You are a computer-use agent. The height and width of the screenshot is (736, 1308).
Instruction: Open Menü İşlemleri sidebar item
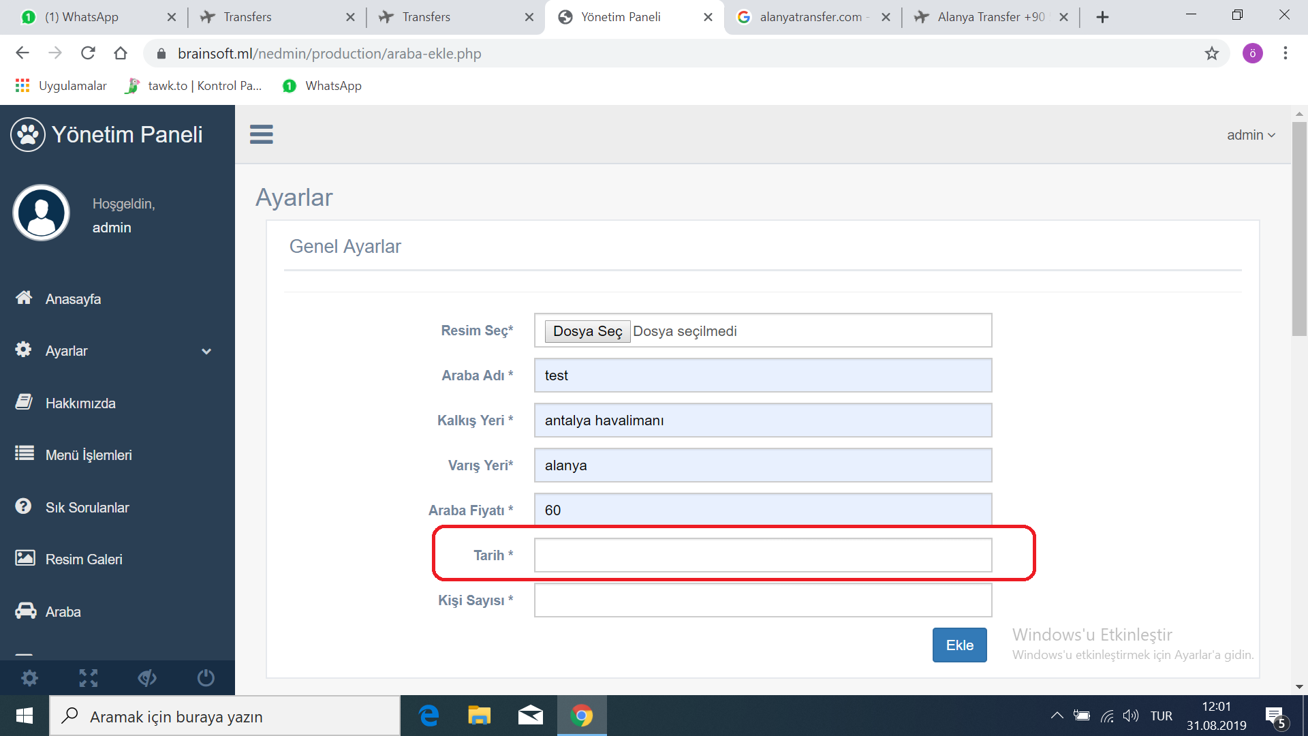click(89, 455)
